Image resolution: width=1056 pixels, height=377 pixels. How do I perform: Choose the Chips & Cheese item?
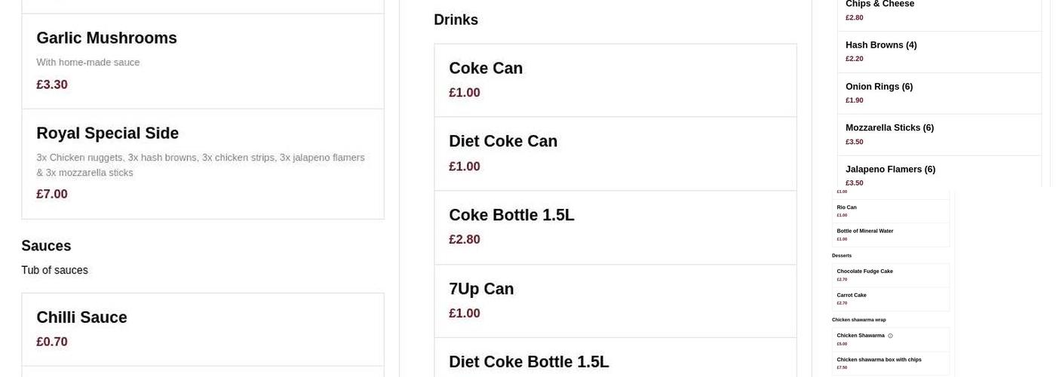pyautogui.click(x=939, y=11)
